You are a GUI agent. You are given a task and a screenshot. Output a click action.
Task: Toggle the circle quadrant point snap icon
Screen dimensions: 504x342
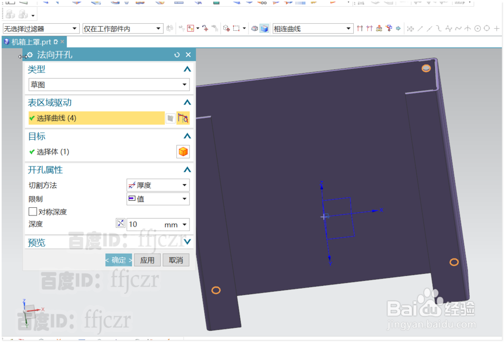click(x=487, y=29)
